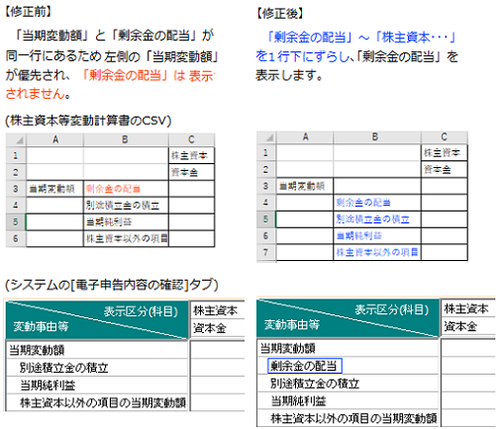Click the (株主資本等変動計算書のCSV) caption
This screenshot has height=429, width=501.
coord(88,121)
